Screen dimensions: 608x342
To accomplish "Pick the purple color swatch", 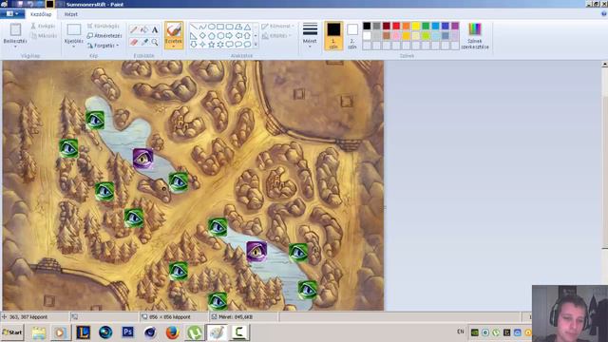I will 455,26.
